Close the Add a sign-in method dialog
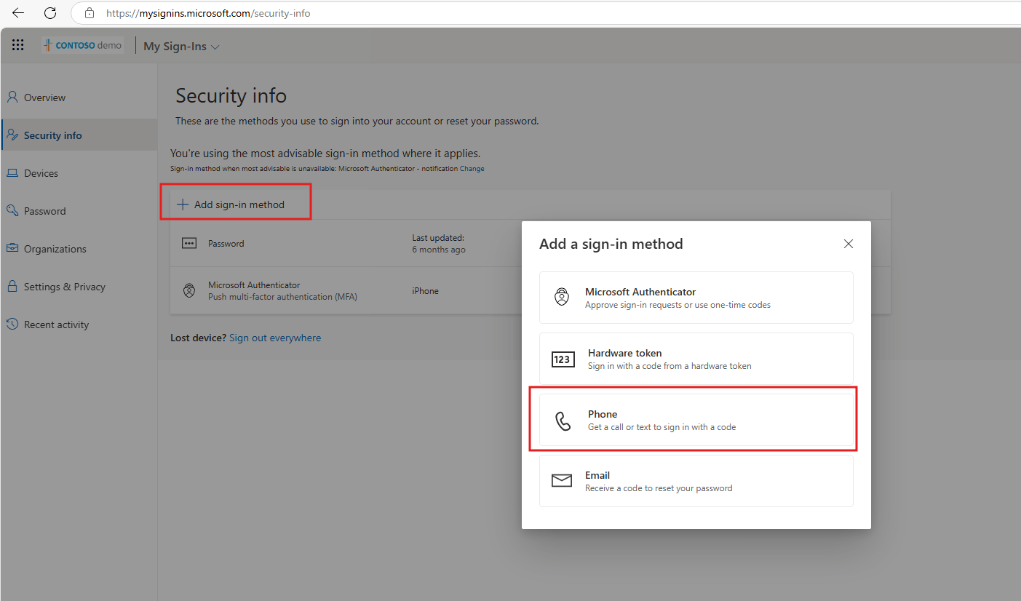 (848, 244)
